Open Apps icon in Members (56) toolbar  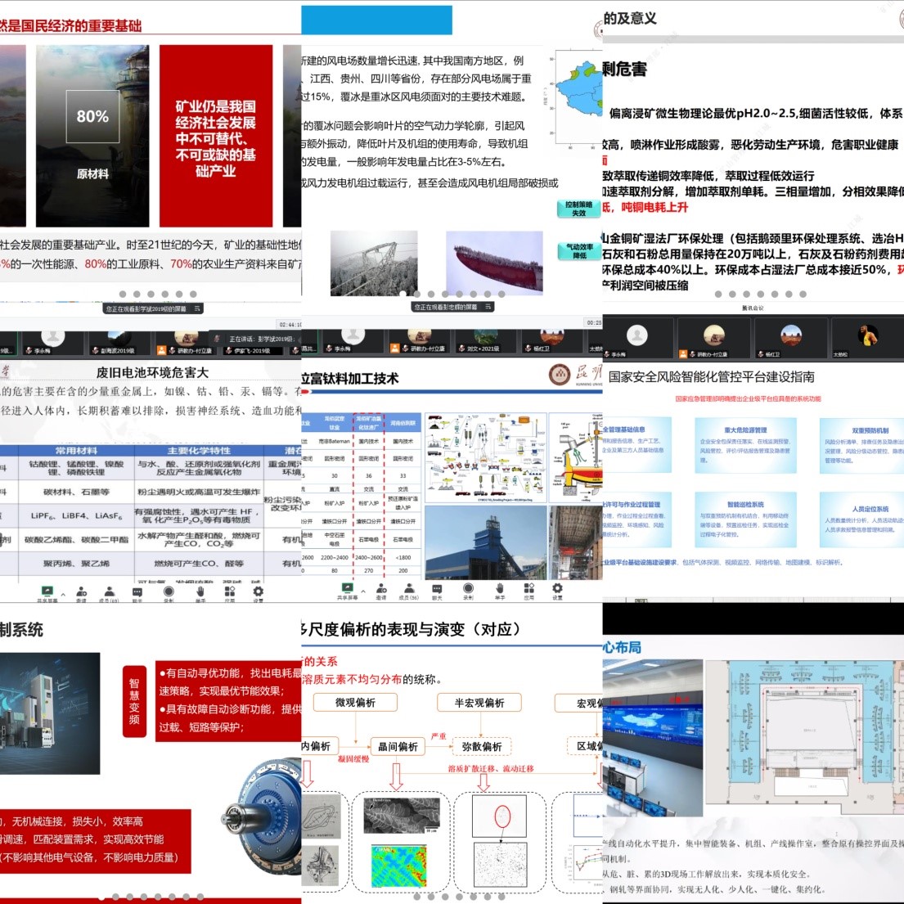(528, 590)
